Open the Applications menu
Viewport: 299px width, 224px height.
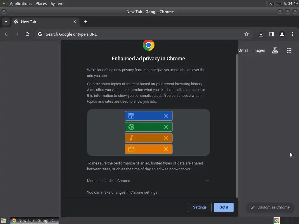click(x=21, y=3)
